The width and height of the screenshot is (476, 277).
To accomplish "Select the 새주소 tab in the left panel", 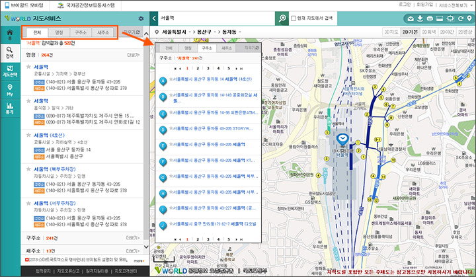I will point(102,32).
